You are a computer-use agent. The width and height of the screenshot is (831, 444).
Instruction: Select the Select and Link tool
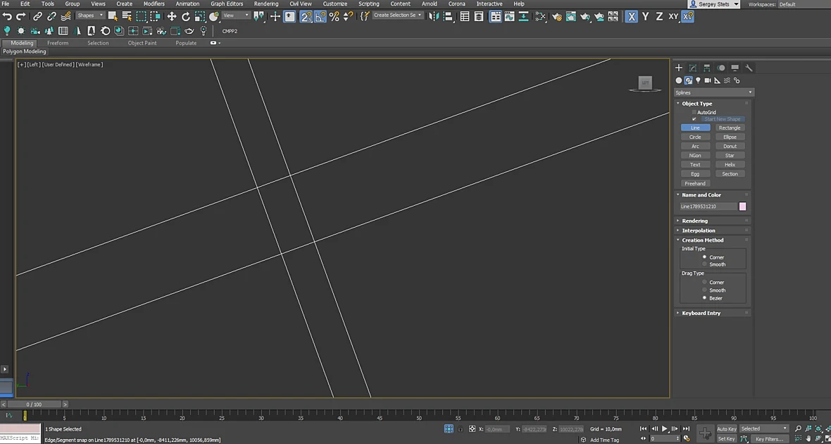37,16
